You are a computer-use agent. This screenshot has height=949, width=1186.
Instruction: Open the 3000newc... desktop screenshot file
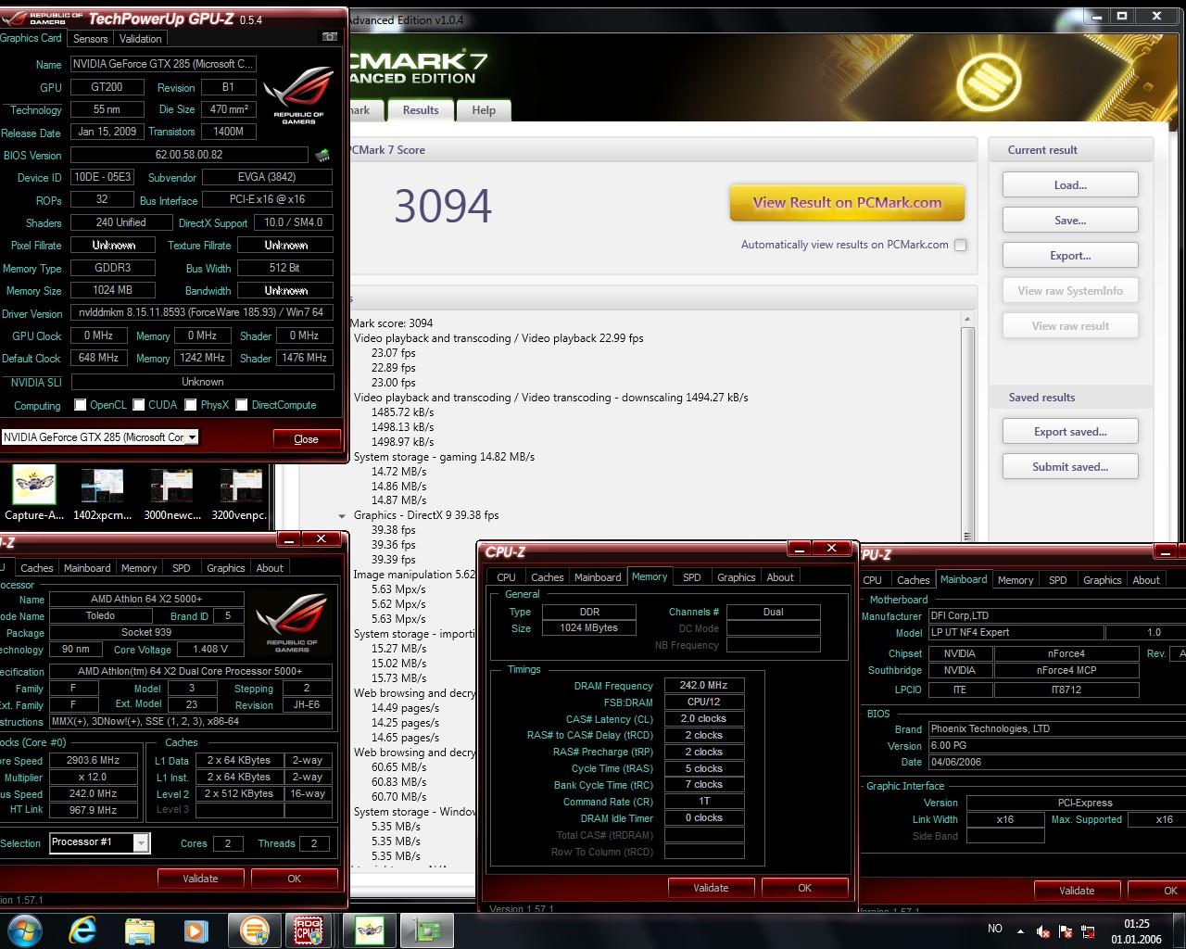(x=171, y=493)
